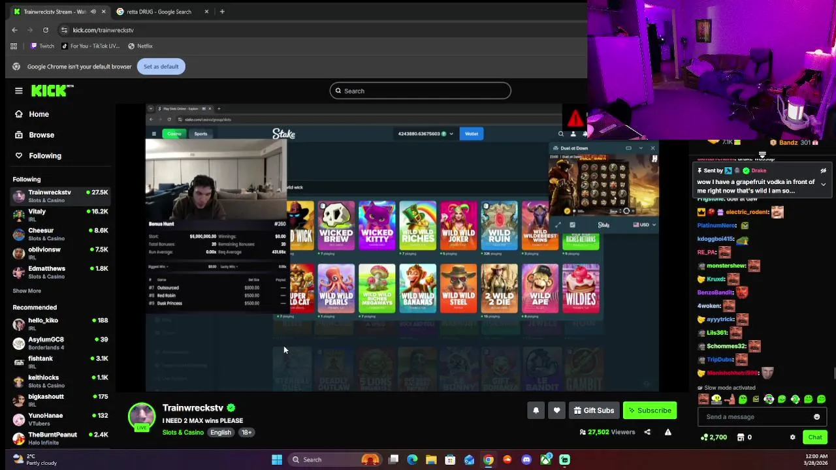Open weather widget showing Partly cloudy
This screenshot has height=470, width=836.
coord(35,460)
